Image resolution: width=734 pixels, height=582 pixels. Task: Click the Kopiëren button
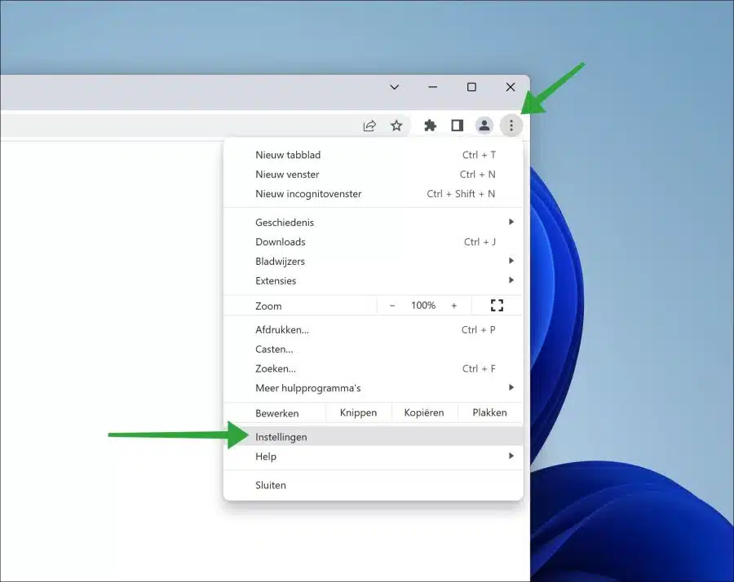424,412
